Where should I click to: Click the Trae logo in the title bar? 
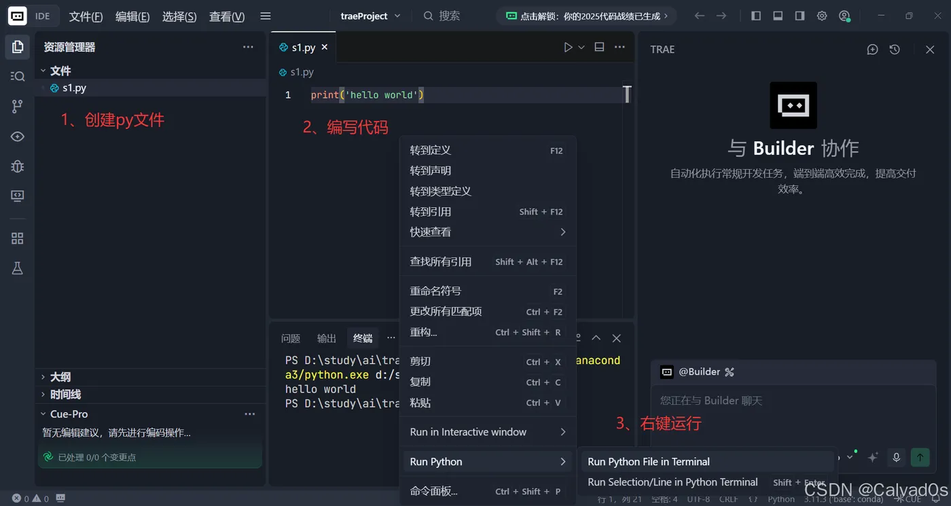(18, 16)
